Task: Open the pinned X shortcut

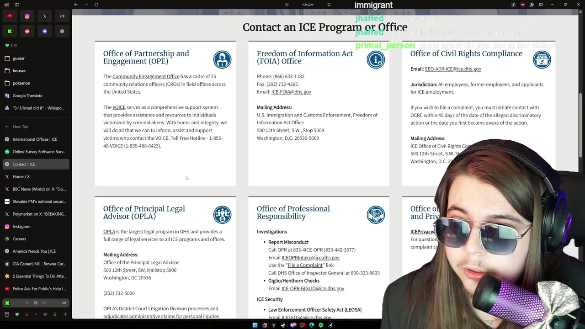Action: point(45,16)
